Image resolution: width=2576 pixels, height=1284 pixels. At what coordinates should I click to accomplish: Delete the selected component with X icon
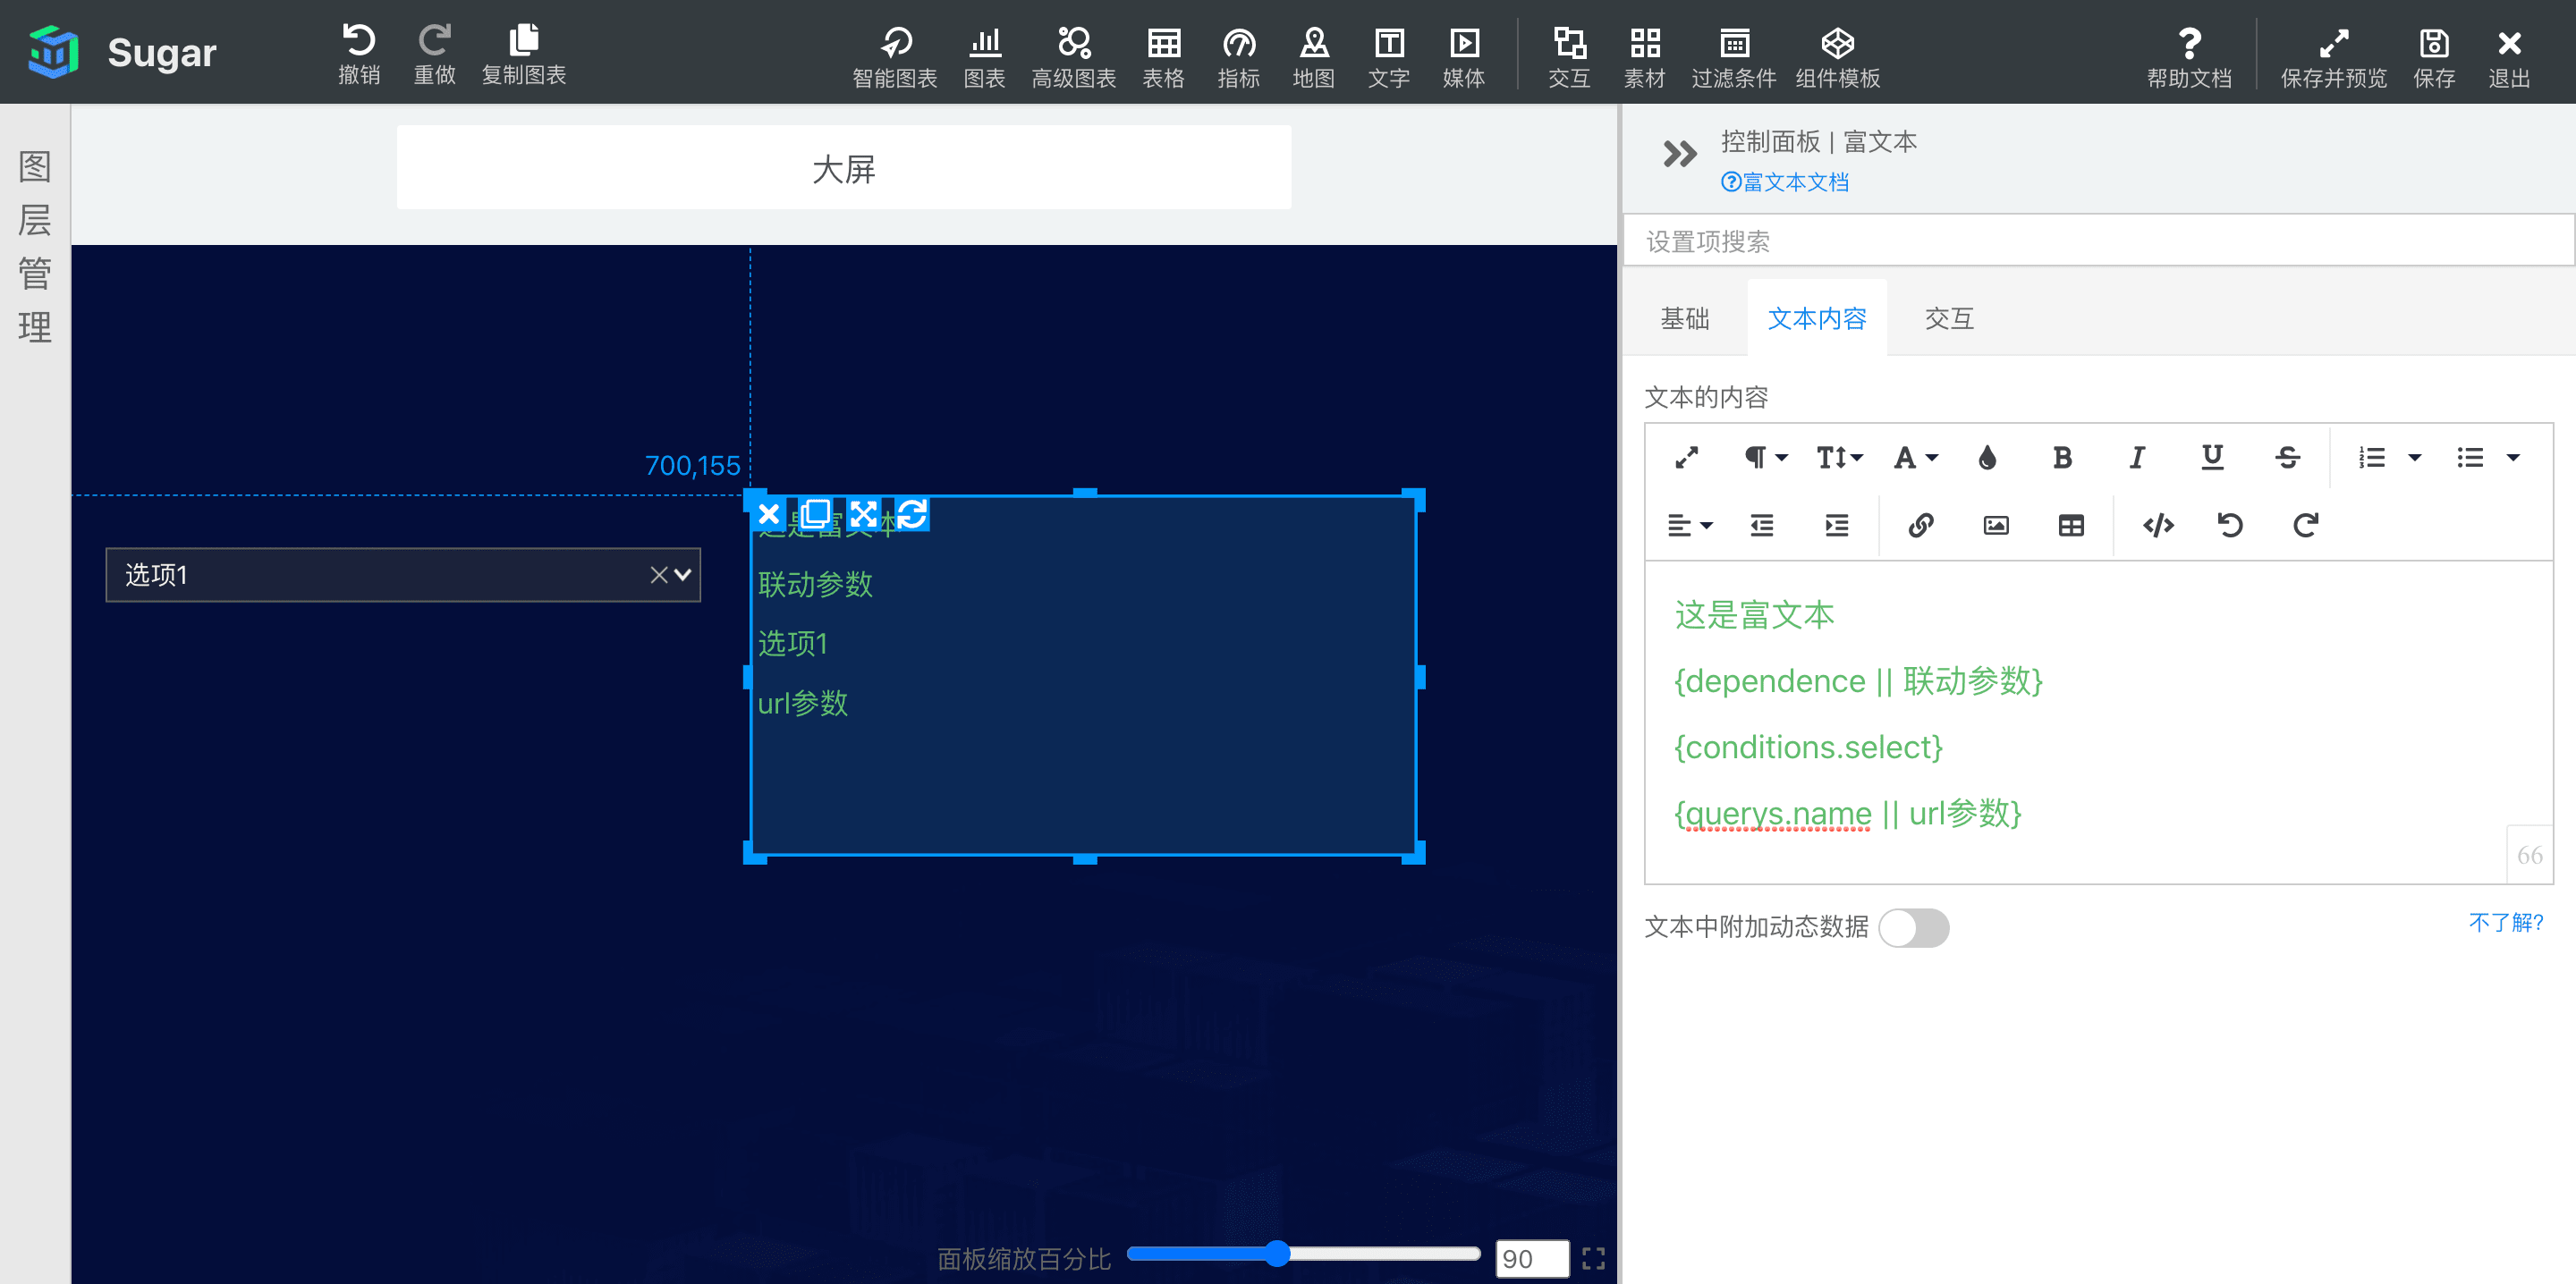[768, 514]
